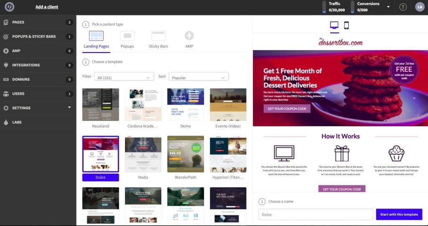The width and height of the screenshot is (428, 226).
Task: Open LABS in the sidebar
Action: pyautogui.click(x=17, y=122)
